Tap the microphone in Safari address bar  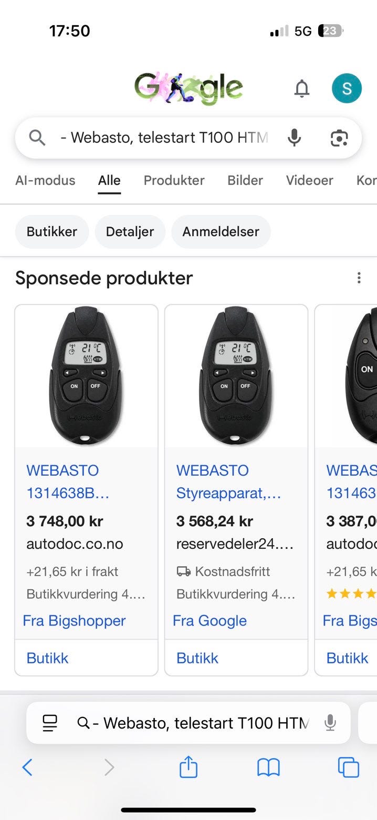[x=330, y=723]
